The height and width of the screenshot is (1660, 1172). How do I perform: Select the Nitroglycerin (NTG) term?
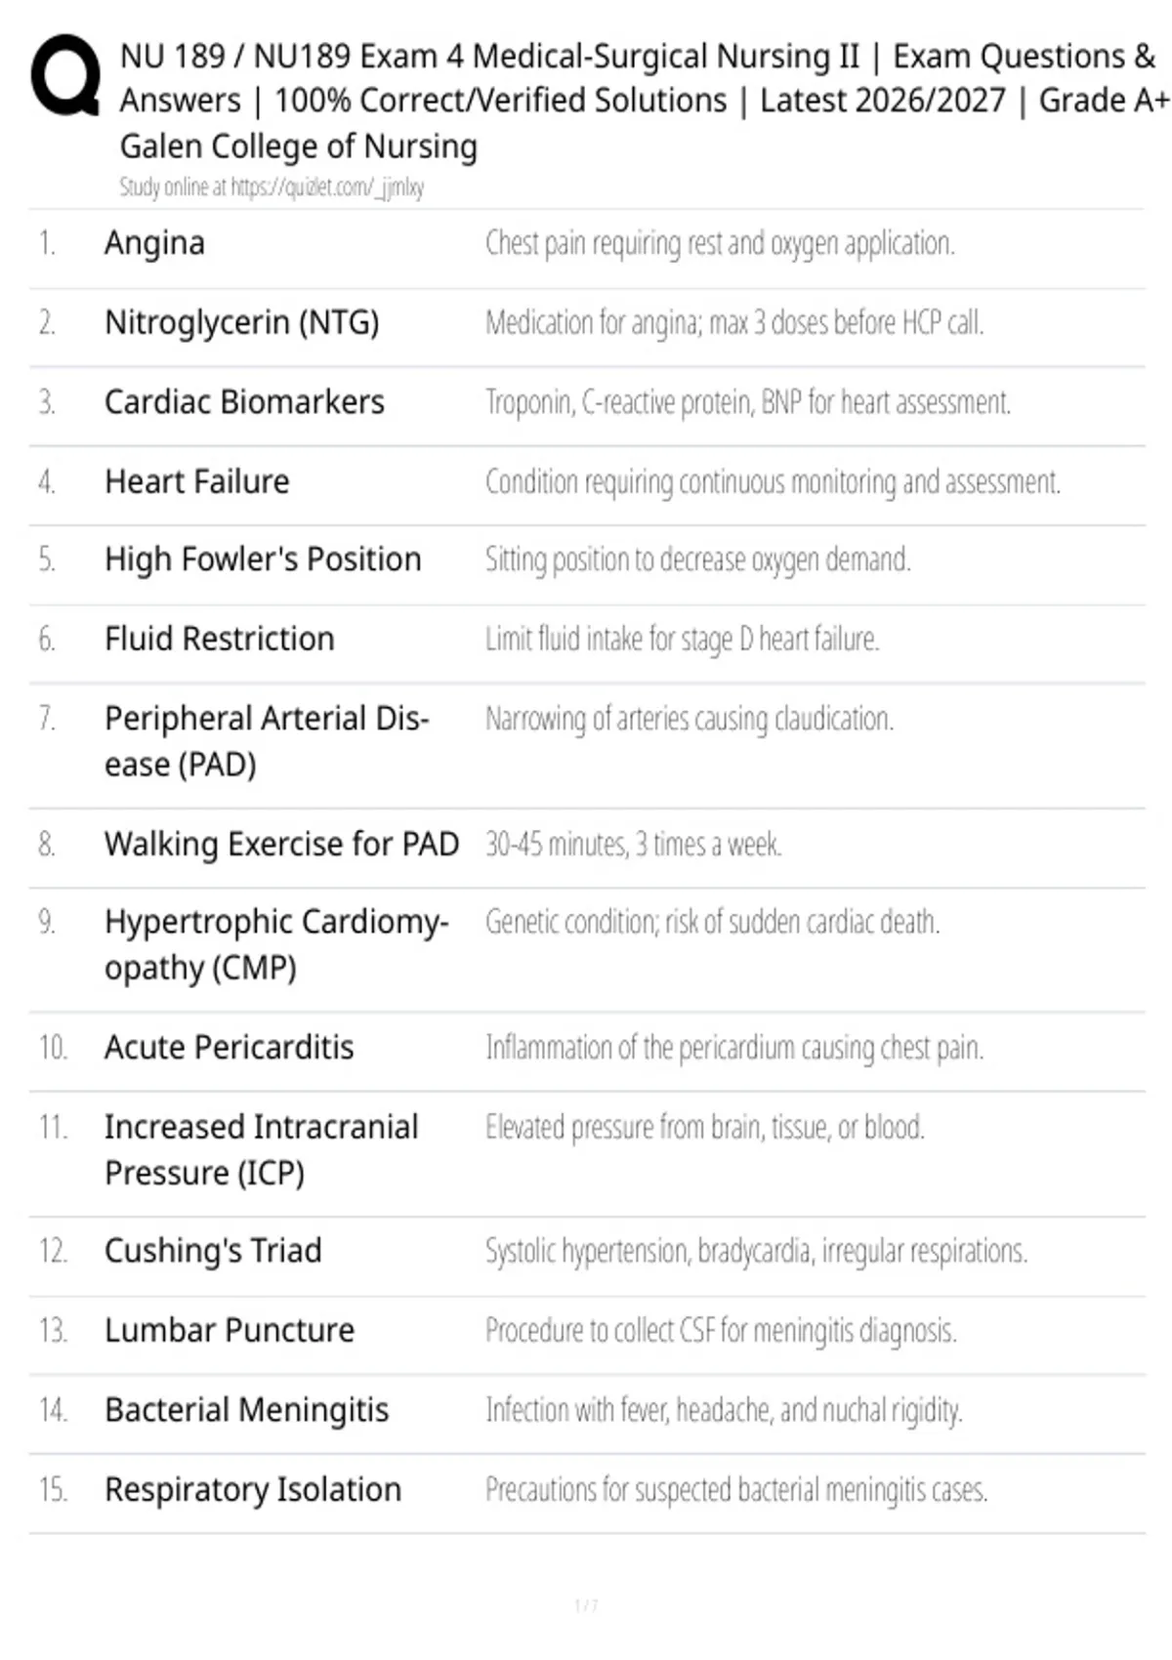(x=241, y=322)
